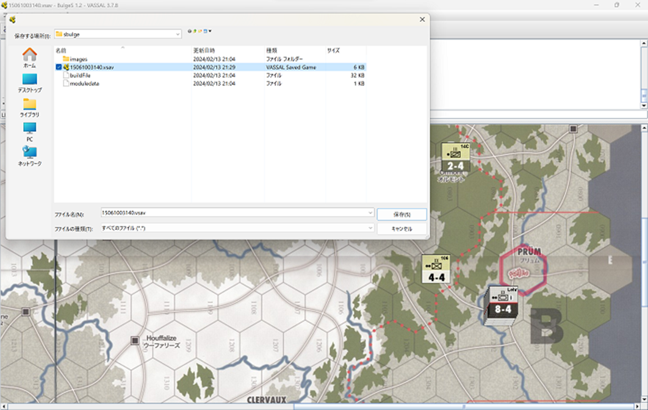Viewport: 648px width, 410px height.
Task: Expand the file name dropdown
Action: 370,213
